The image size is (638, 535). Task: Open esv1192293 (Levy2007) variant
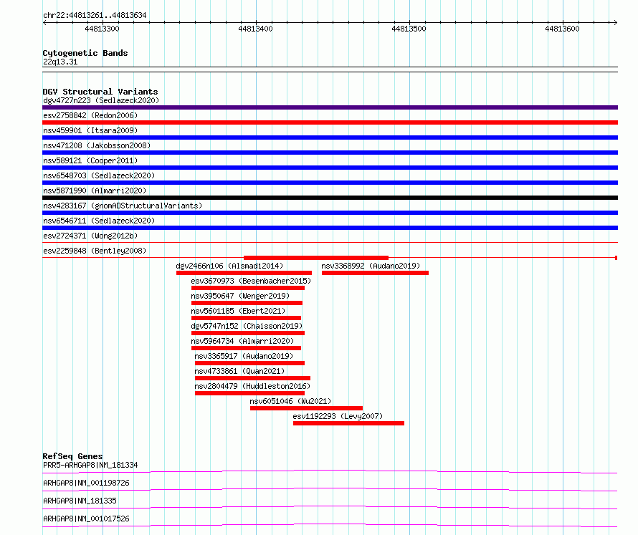[x=338, y=416]
